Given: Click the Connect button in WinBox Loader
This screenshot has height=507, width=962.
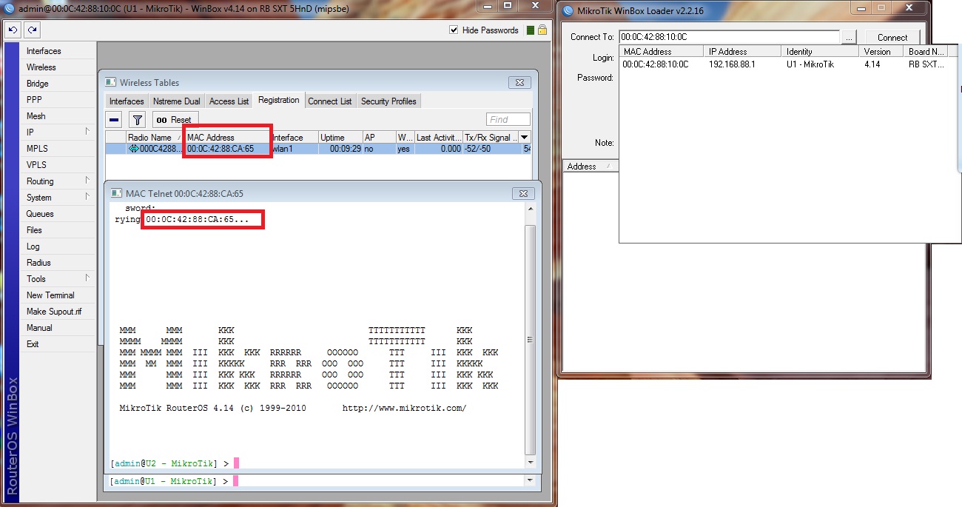Looking at the screenshot, I should click(892, 38).
